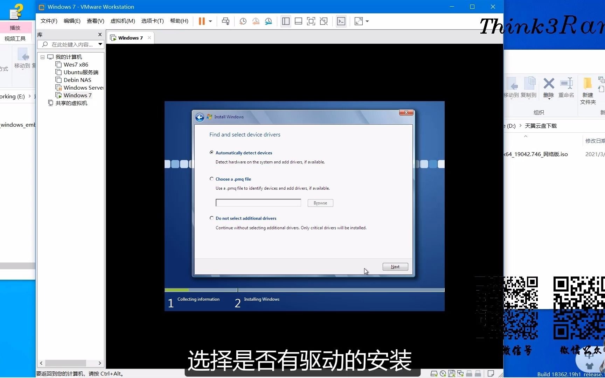
Task: Click 播放 ribbon tab in left window
Action: 15,28
